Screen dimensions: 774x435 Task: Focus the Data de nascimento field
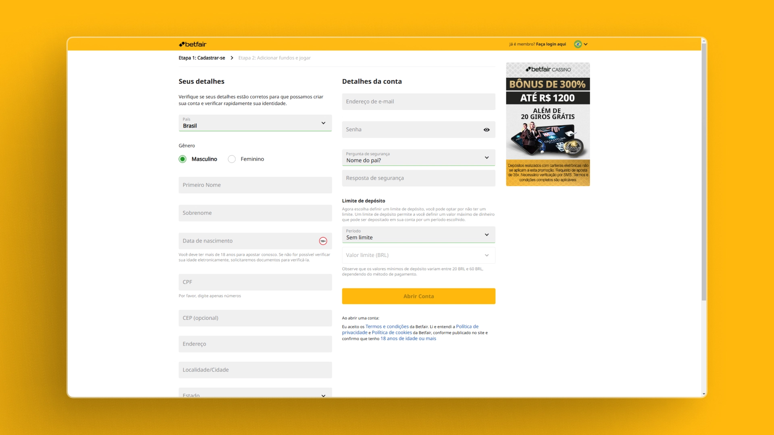[x=255, y=241]
